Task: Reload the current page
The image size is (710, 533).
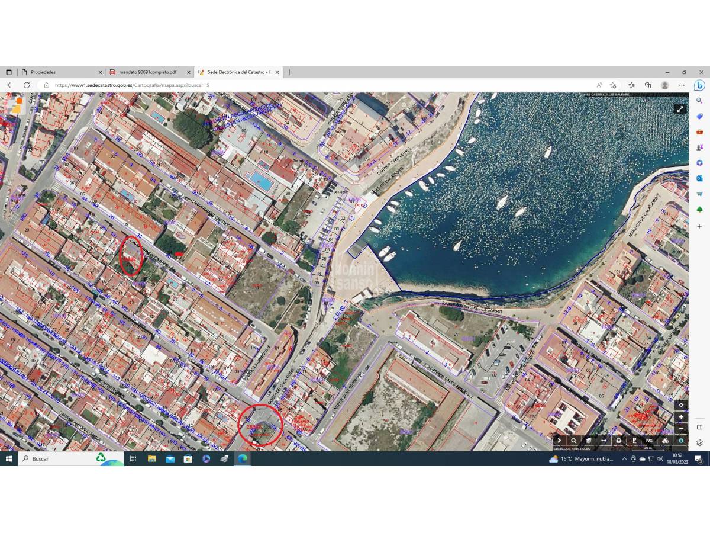Action: point(27,85)
